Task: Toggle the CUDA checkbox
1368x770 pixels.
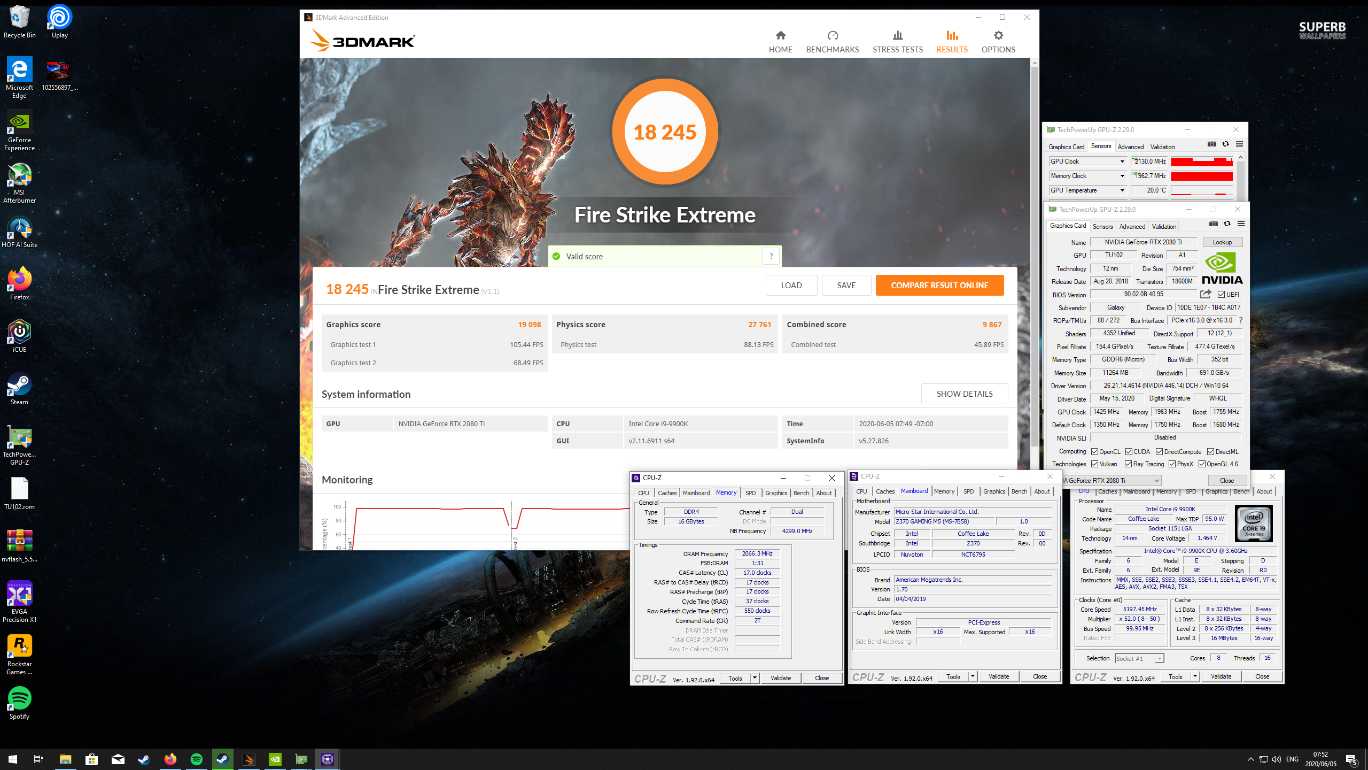Action: pos(1129,452)
